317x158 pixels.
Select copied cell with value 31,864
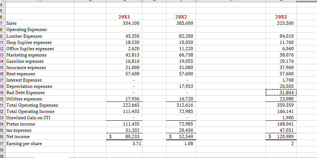281,93
